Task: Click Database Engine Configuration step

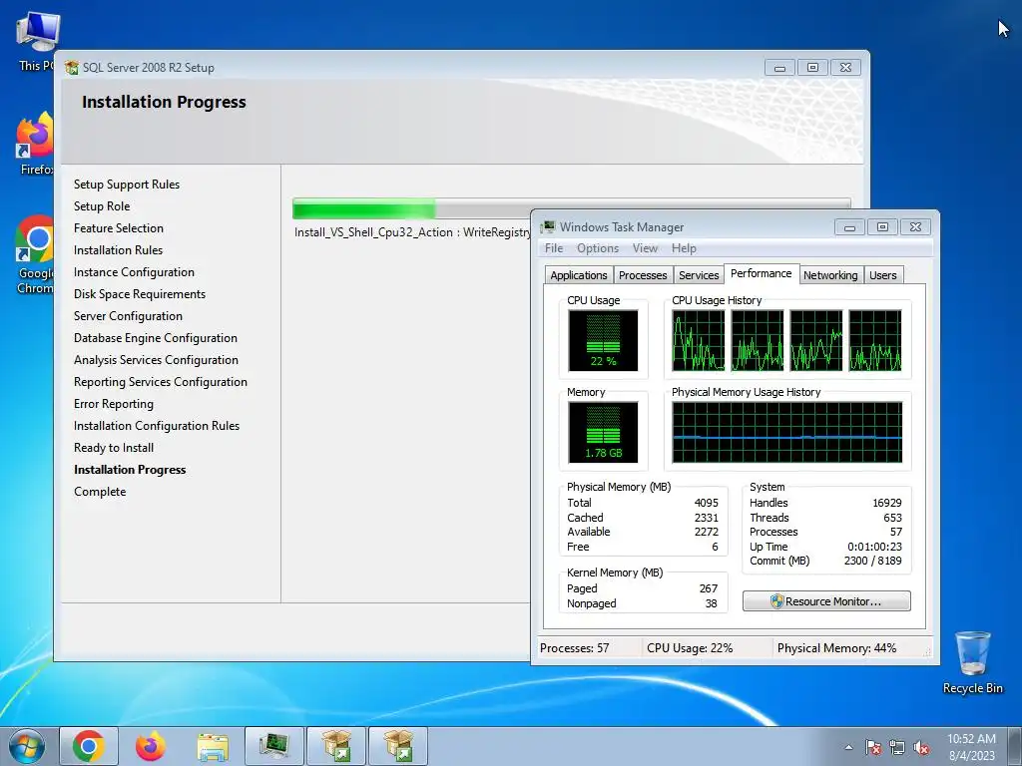Action: 155,338
